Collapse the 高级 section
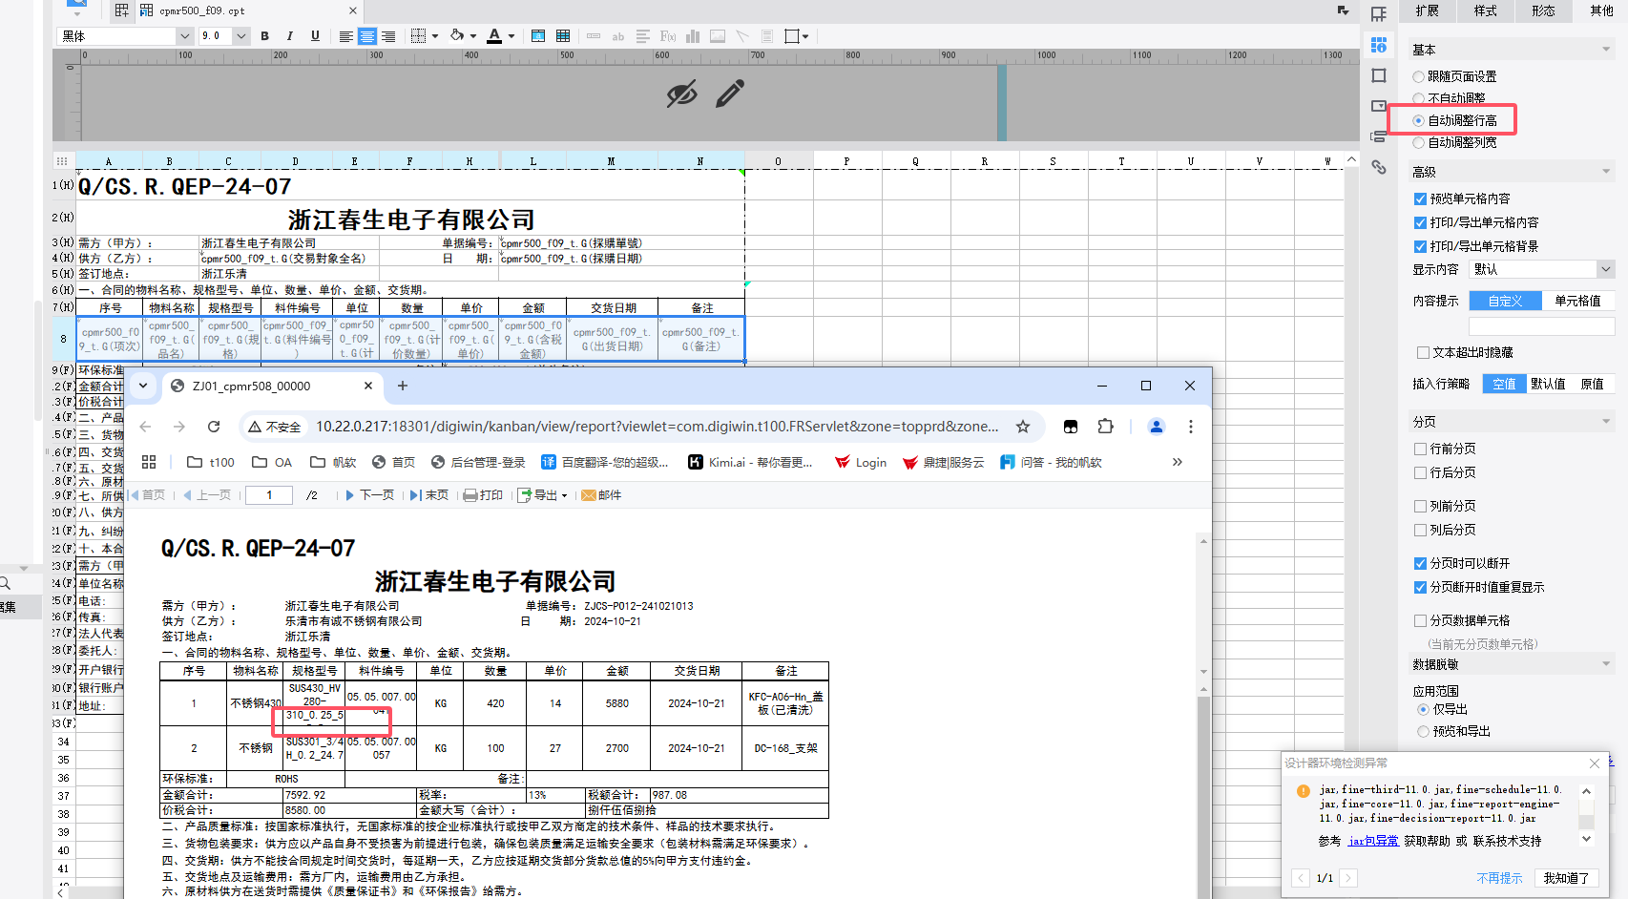 1607,172
